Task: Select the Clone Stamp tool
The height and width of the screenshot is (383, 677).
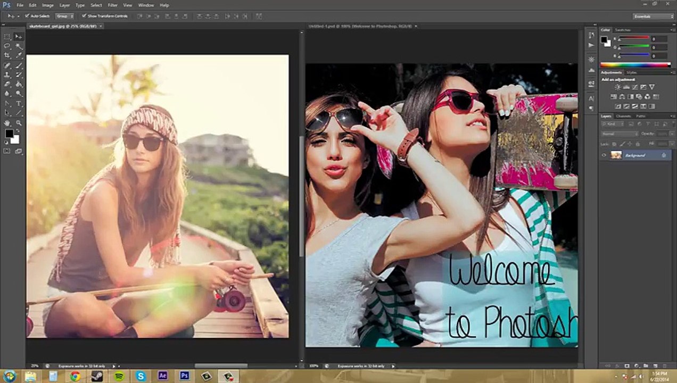Action: pyautogui.click(x=7, y=74)
